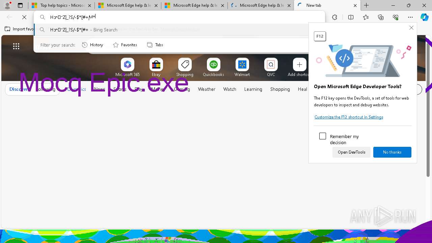The image size is (432, 243).
Task: Click Open DevTools button
Action: point(351,152)
